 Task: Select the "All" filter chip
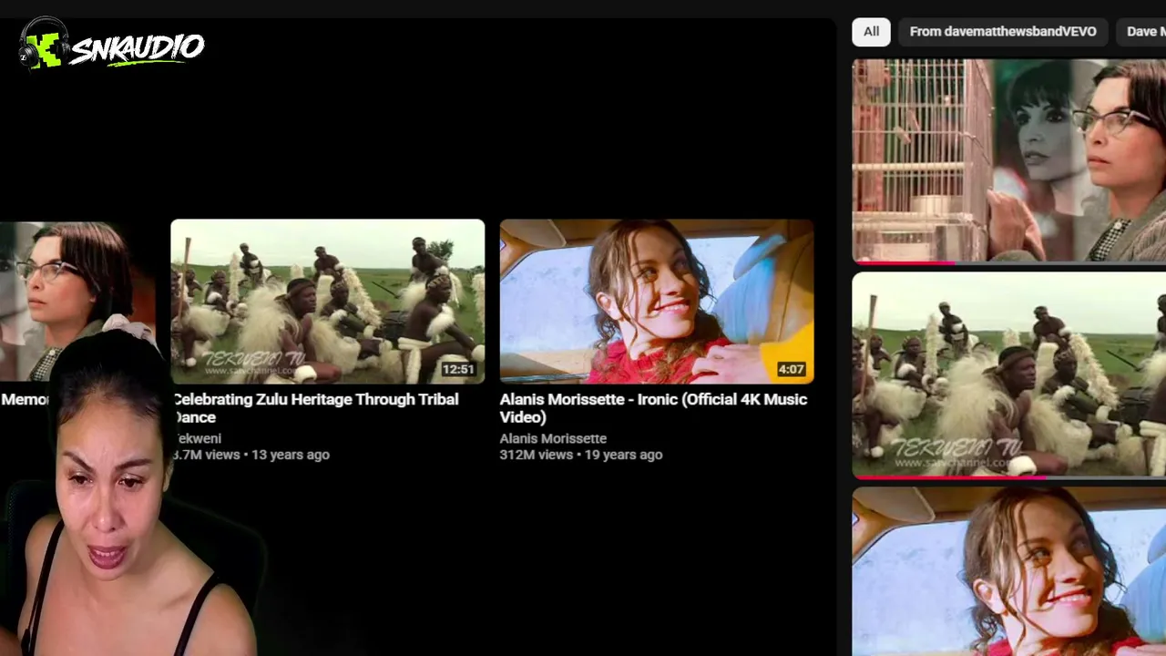click(871, 32)
